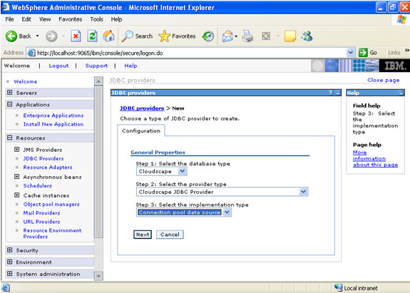Click the page icon in the address bar
Screen dimensions: 410x293
[x=31, y=53]
